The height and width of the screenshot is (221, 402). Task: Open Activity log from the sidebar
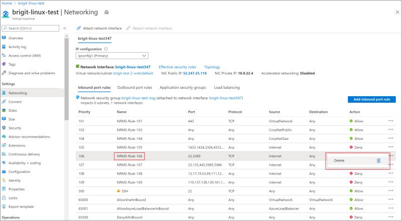pyautogui.click(x=17, y=47)
